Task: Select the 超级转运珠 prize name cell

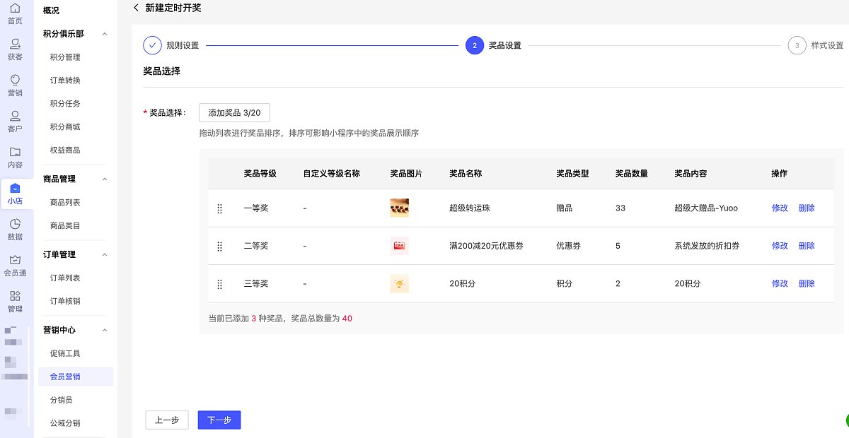Action: (x=470, y=208)
